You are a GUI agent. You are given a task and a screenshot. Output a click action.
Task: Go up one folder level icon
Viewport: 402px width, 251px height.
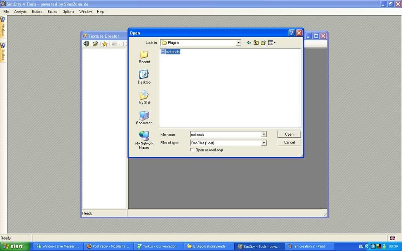tap(256, 43)
